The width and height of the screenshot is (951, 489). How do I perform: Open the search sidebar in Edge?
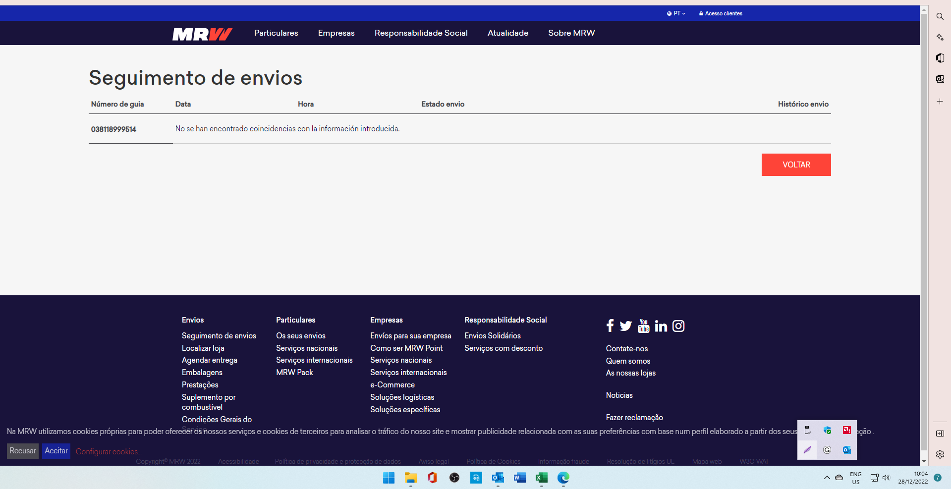[x=940, y=16]
